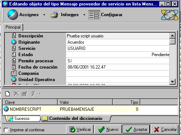Click the Cancelar button
This screenshot has height=135, width=181.
(165, 129)
